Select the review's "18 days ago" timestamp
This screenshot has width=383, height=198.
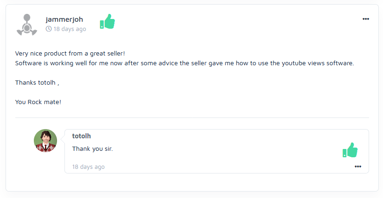tap(70, 29)
